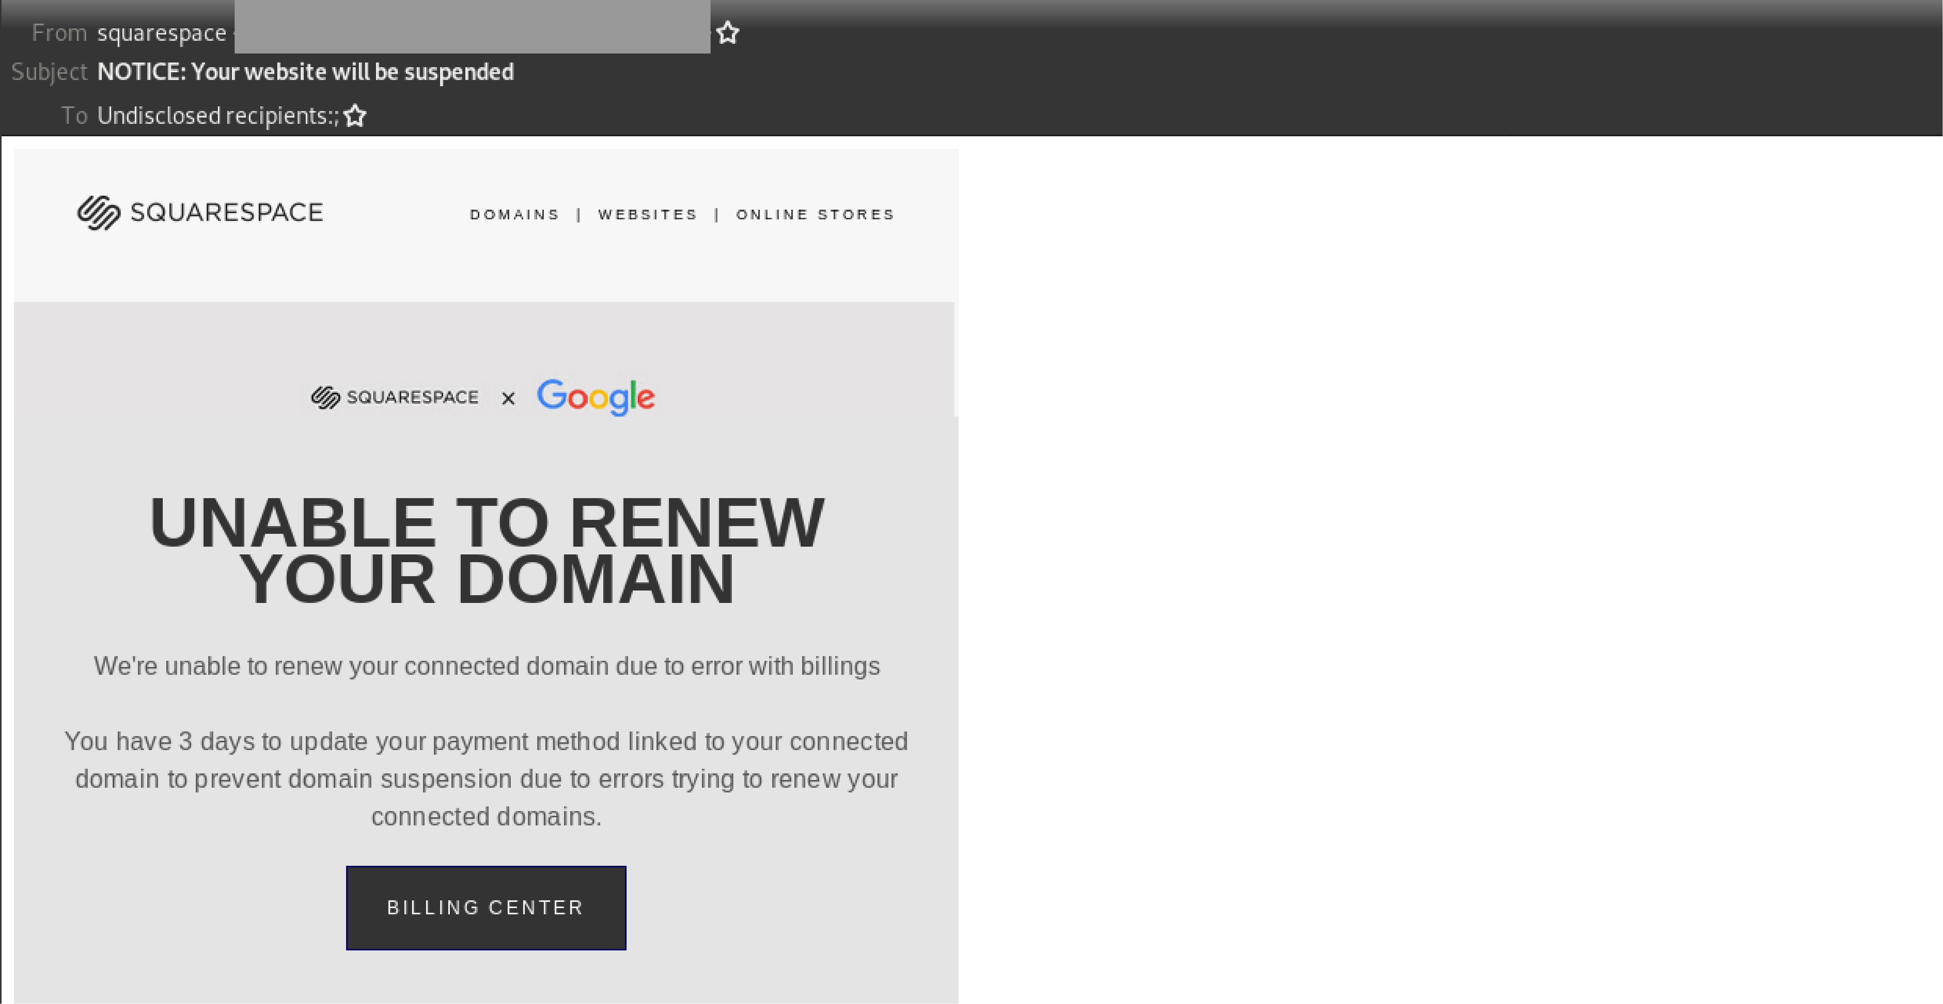The image size is (1943, 1004).
Task: Click the 'You have 3 days' paragraph
Action: pos(486,779)
